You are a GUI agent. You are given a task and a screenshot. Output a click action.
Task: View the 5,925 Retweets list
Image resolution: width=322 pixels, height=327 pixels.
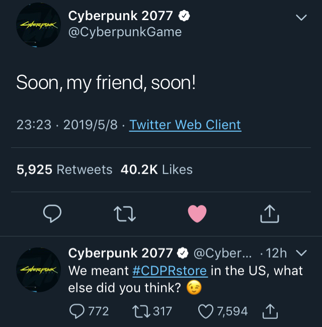64,170
